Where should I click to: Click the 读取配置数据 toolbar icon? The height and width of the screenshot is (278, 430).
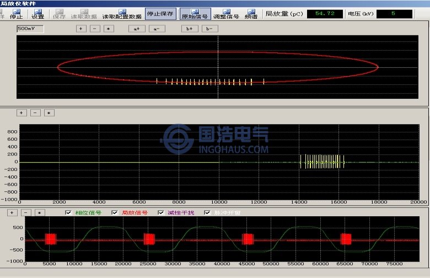point(122,14)
